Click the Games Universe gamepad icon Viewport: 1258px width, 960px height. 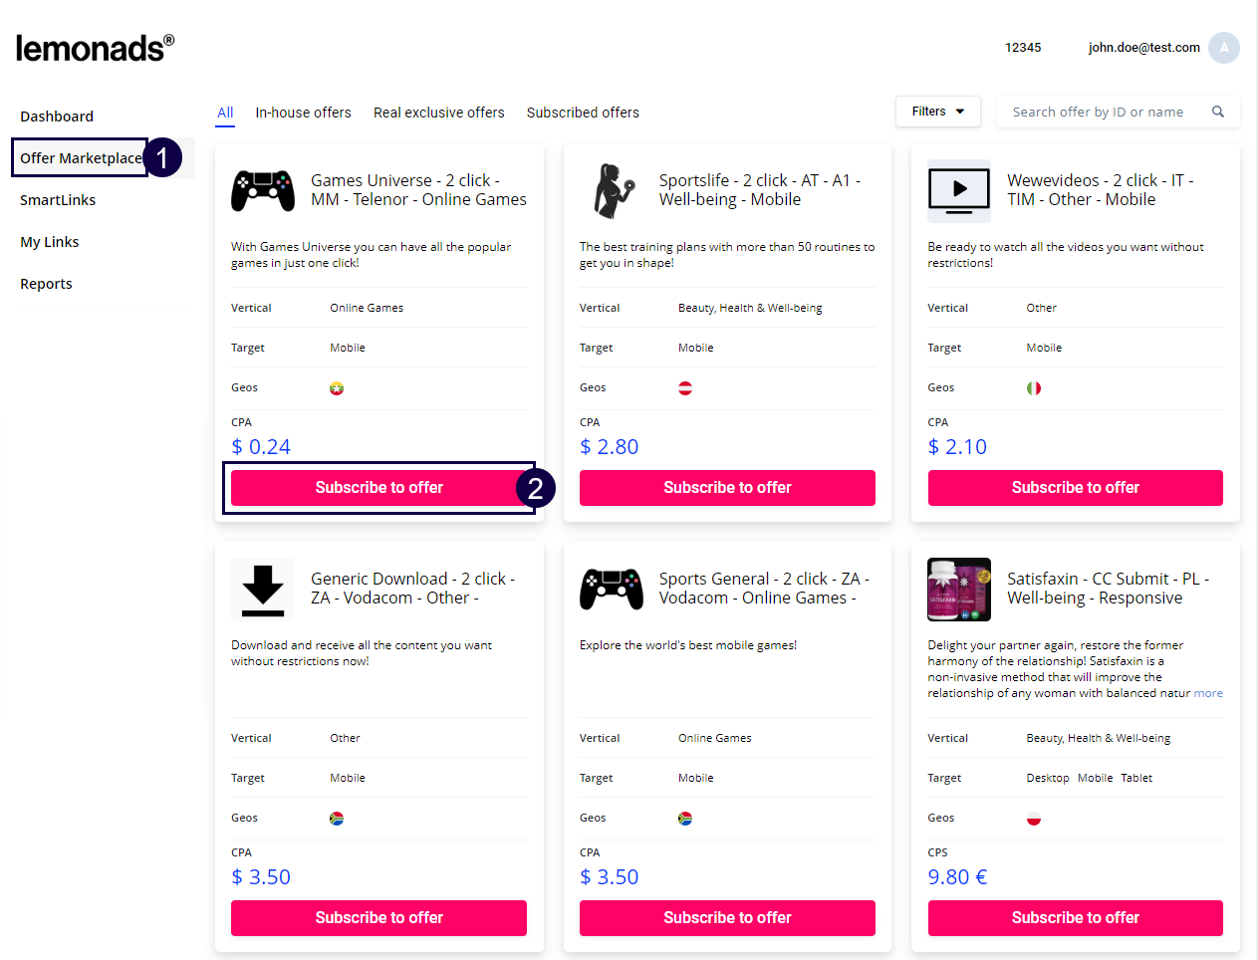point(263,190)
